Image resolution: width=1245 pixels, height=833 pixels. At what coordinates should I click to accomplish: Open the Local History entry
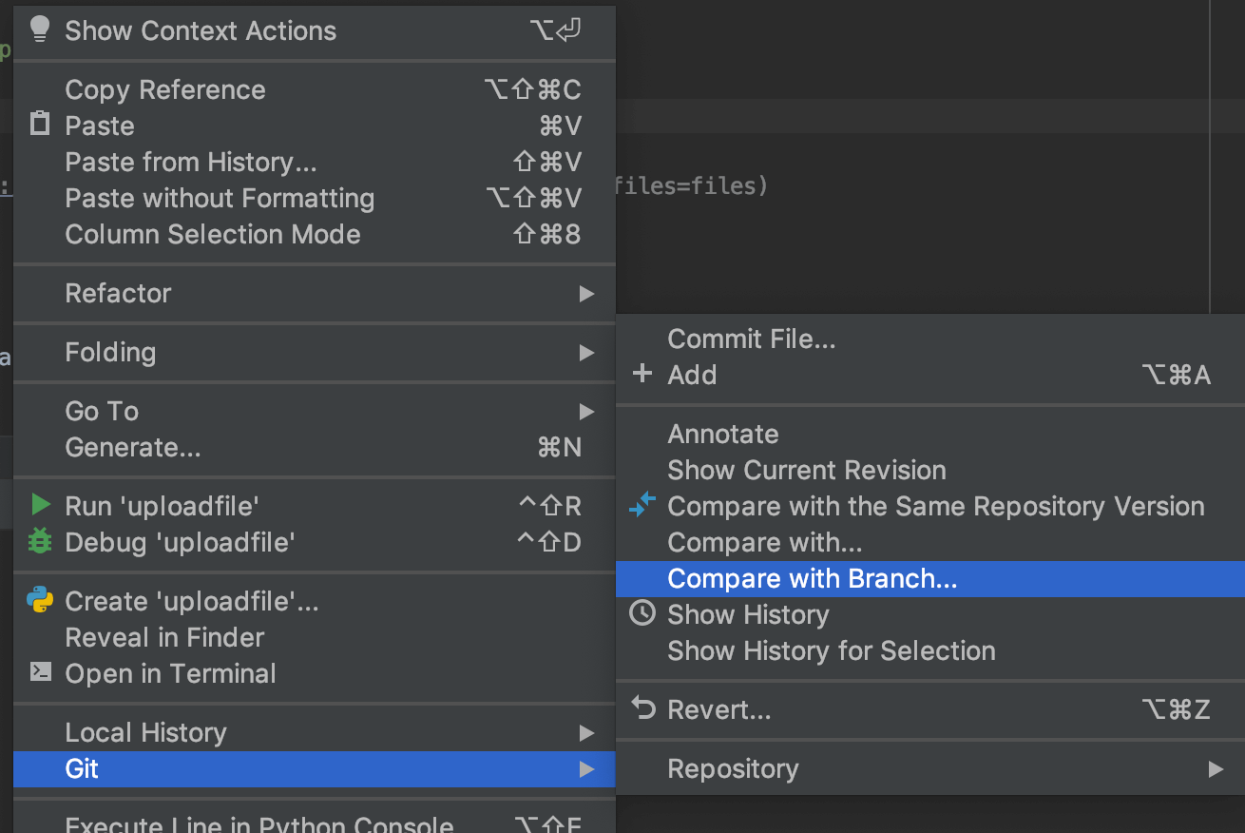(x=315, y=732)
